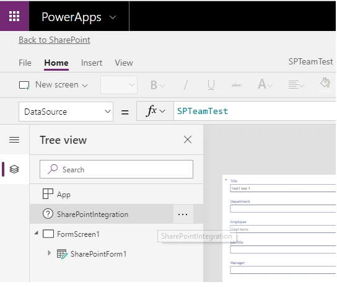This screenshot has width=337, height=287.
Task: Toggle Strikethrough formatting
Action: (x=237, y=85)
